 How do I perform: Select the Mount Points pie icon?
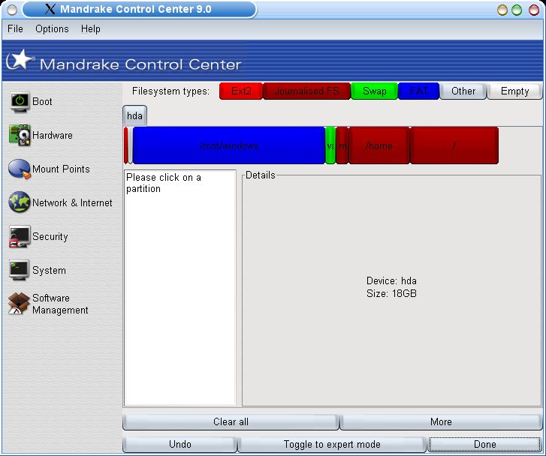(x=20, y=169)
